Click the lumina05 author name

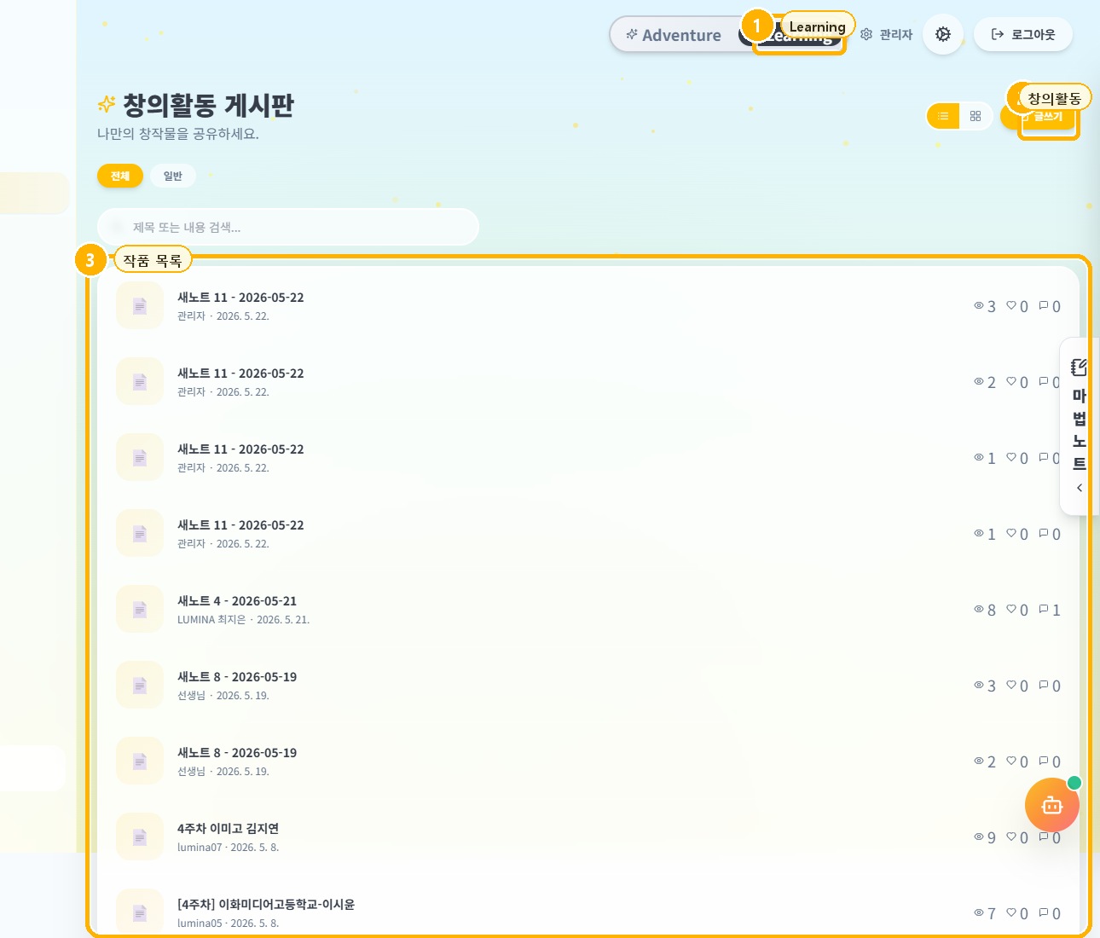tap(200, 924)
